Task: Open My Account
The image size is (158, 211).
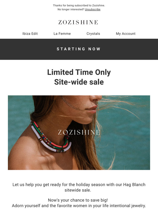Action: (126, 34)
